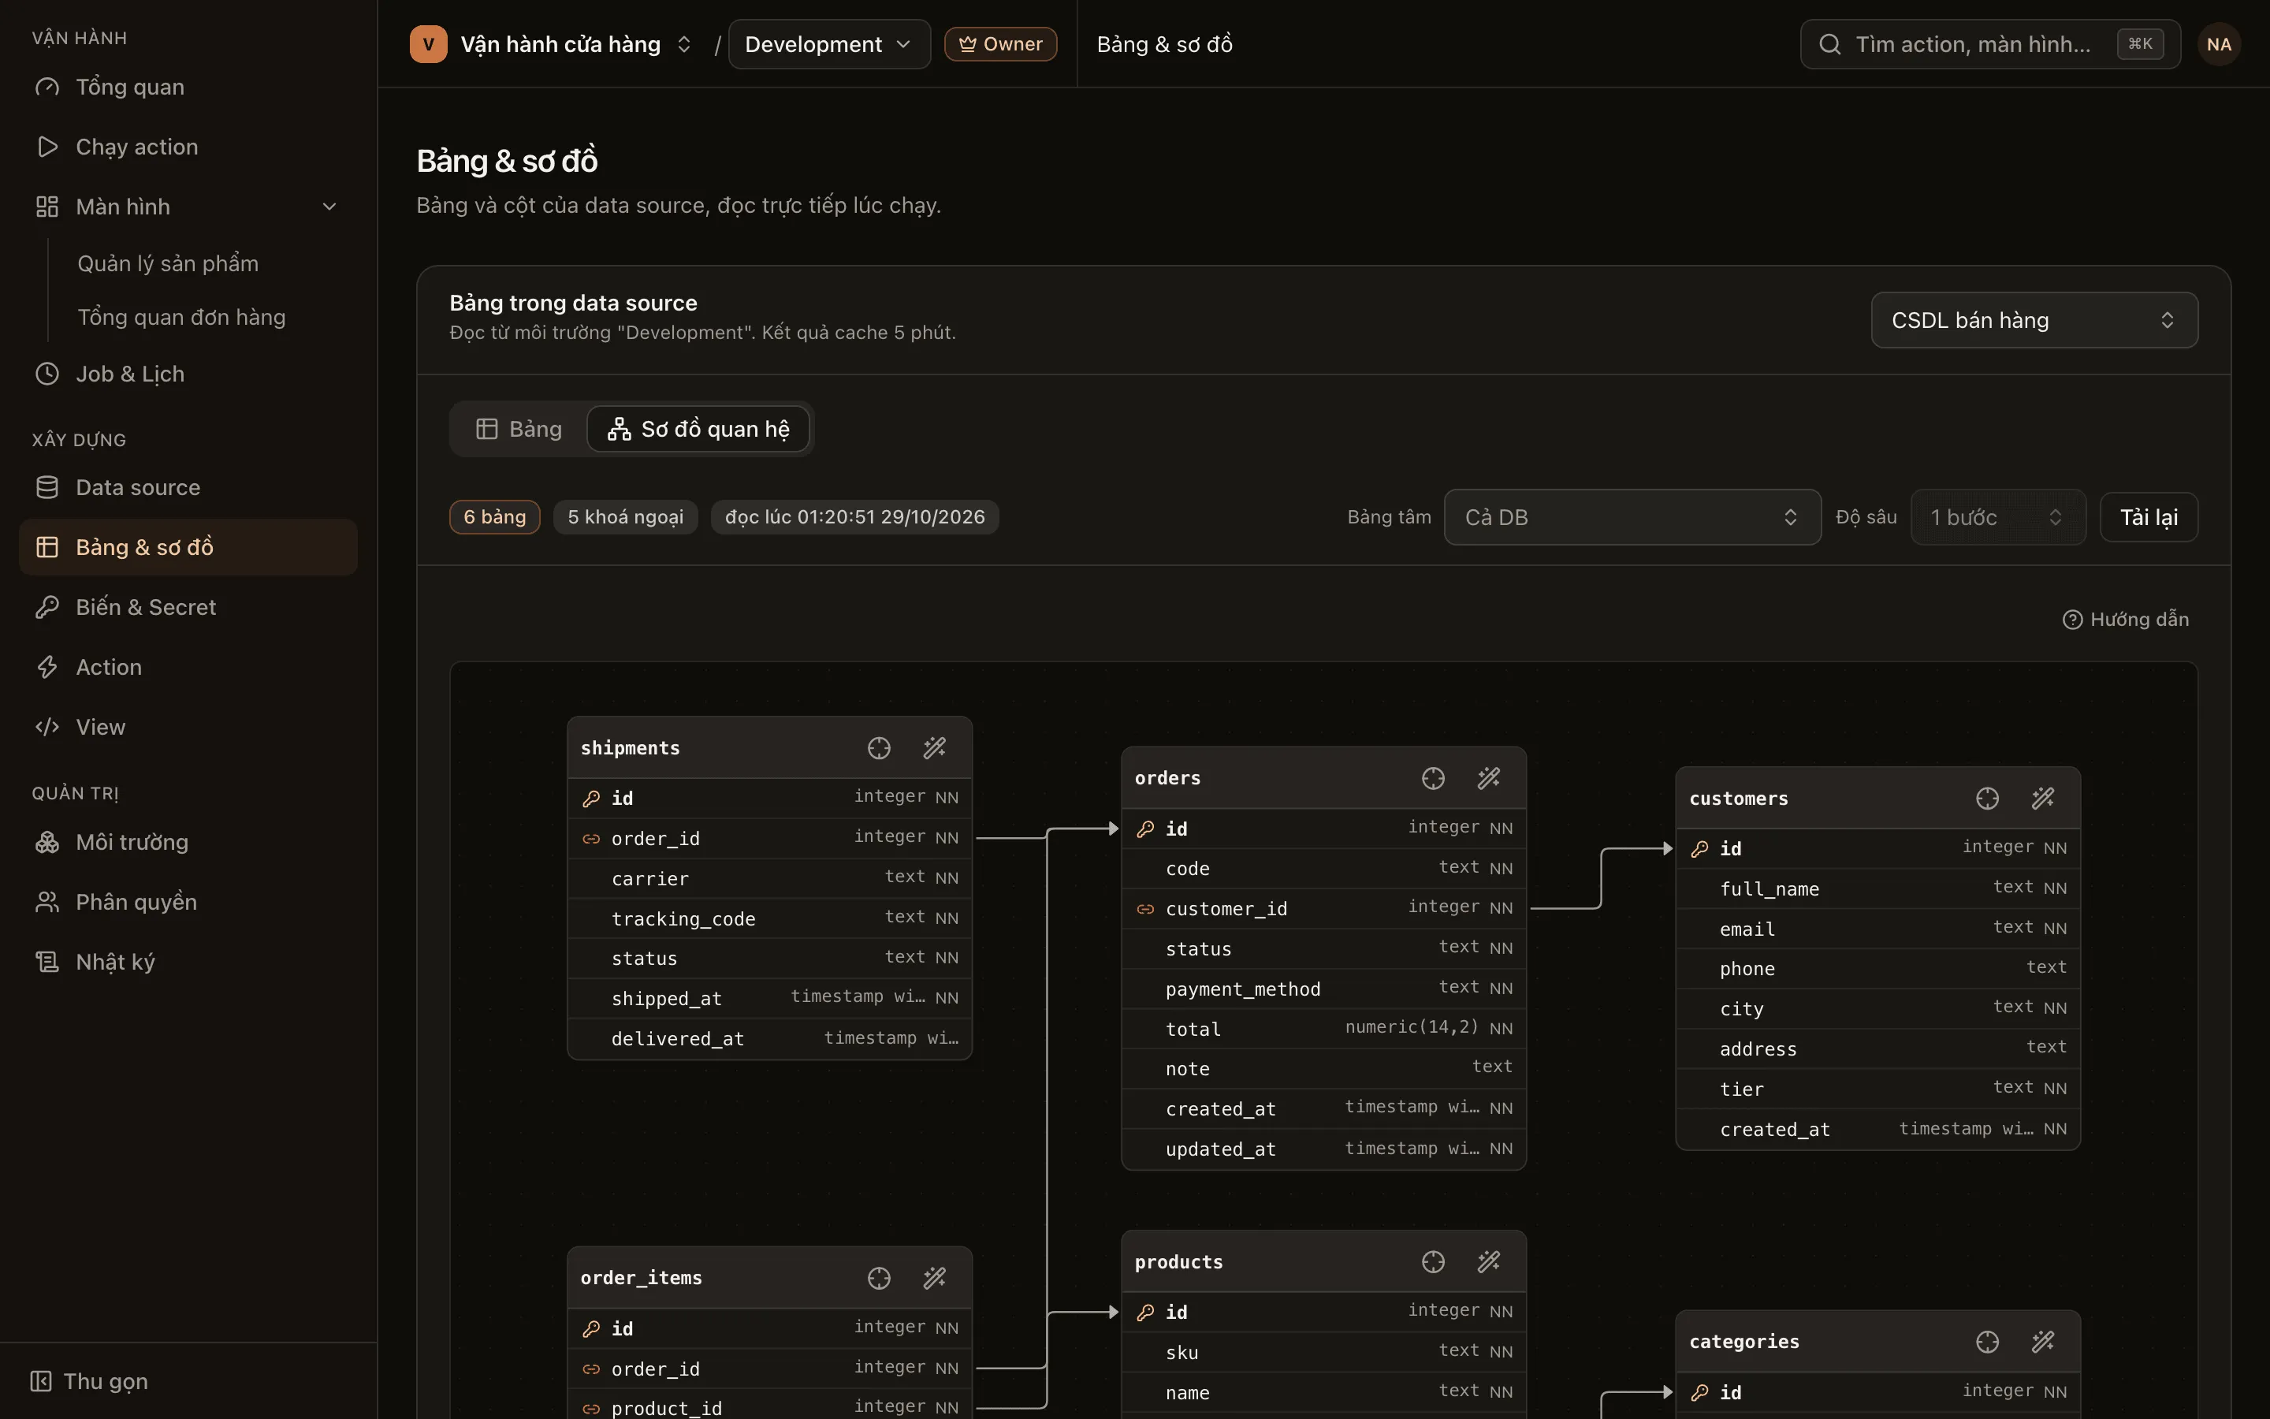Viewport: 2270px width, 1419px height.
Task: Click the magic wand icon on customers table
Action: pyautogui.click(x=2043, y=799)
